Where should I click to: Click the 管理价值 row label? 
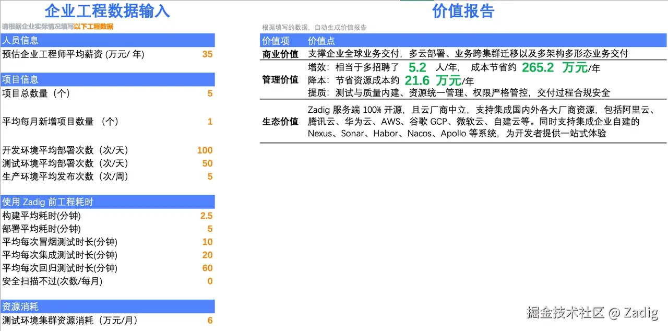tap(280, 80)
